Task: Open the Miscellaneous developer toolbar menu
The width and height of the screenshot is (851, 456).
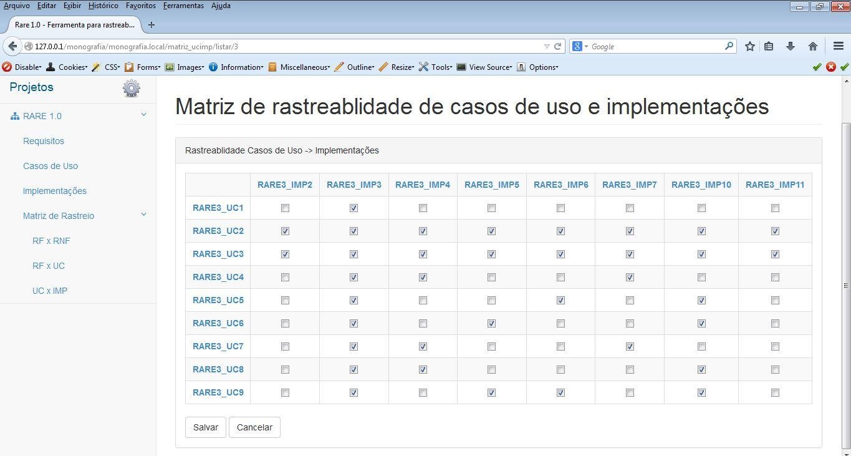Action: tap(299, 67)
